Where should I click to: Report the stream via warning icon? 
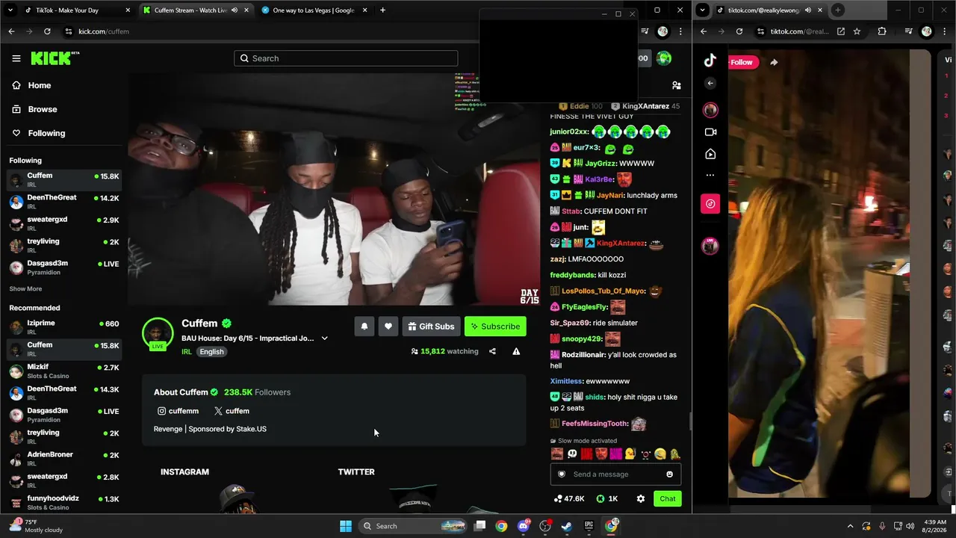tap(516, 351)
